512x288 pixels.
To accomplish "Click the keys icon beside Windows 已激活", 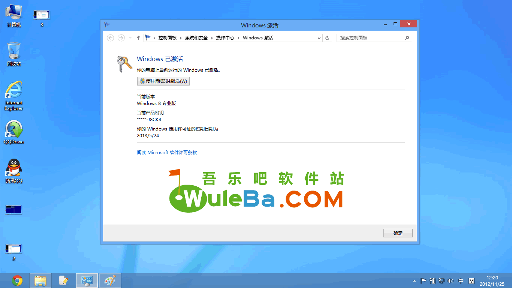I will click(x=124, y=64).
